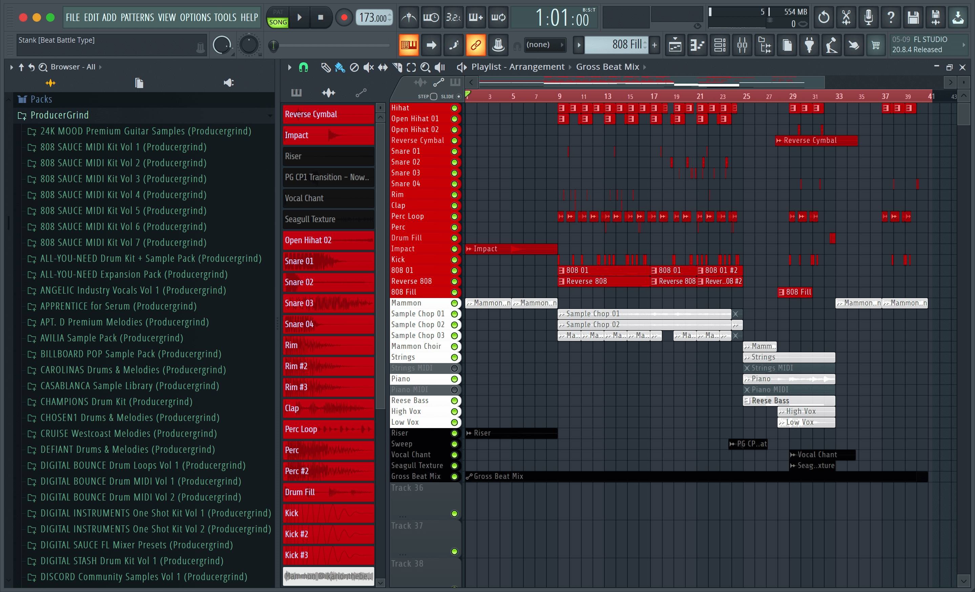Select the Mute tool in Playlist
The width and height of the screenshot is (975, 592).
[x=368, y=68]
